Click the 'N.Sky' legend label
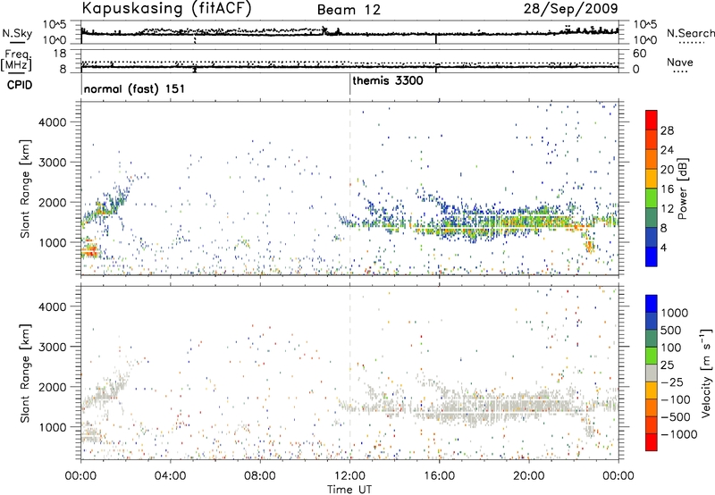The width and height of the screenshot is (715, 495). pyautogui.click(x=17, y=33)
